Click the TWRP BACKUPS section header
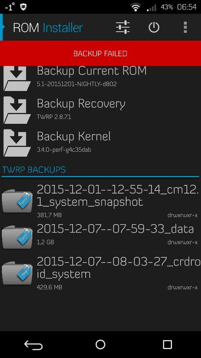 [x=34, y=170]
